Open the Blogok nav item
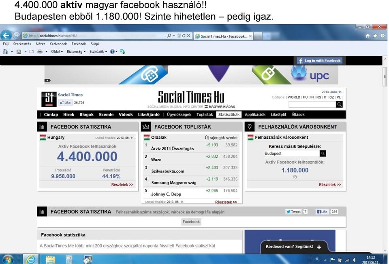389x264 pixels. [x=87, y=114]
